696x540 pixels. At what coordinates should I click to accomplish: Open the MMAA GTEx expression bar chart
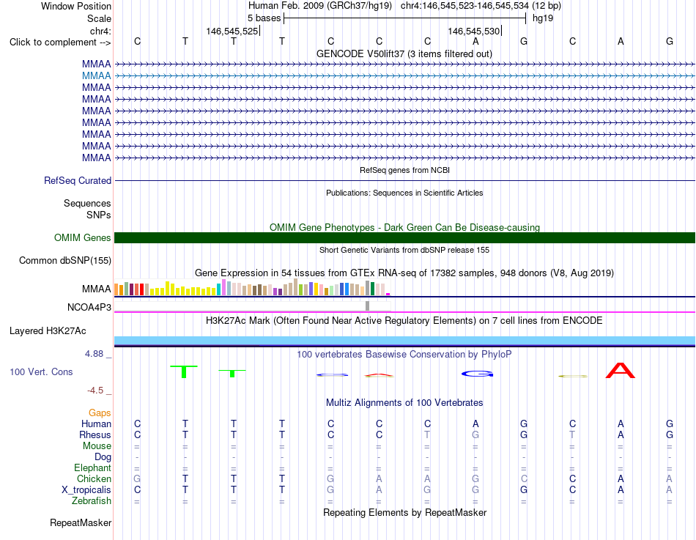[252, 288]
